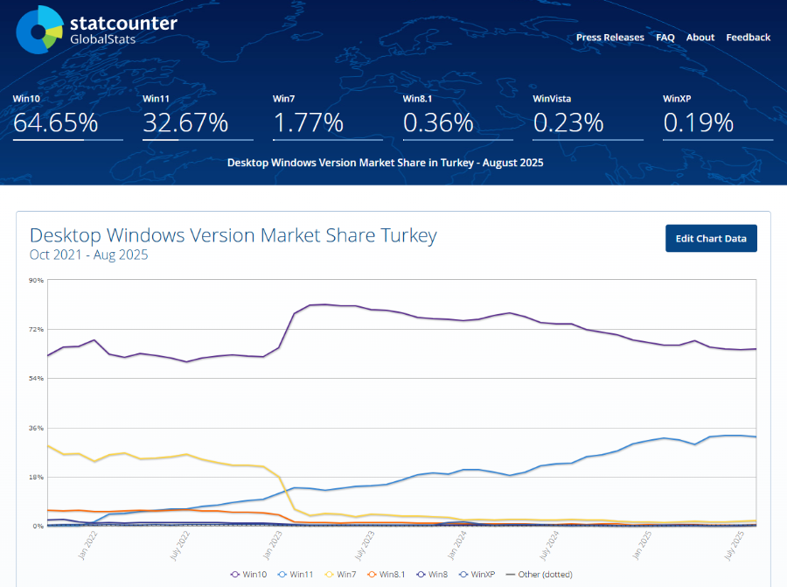Click the July 2022 axis label
The height and width of the screenshot is (587, 787).
[x=179, y=545]
